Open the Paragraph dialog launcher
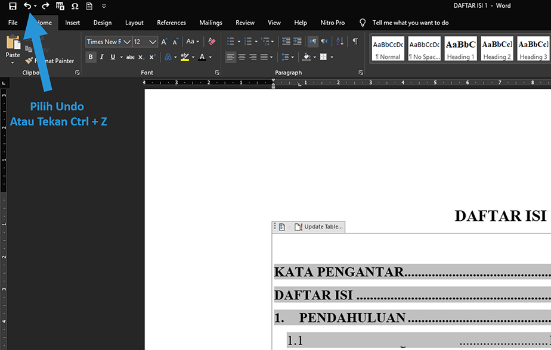551x350 pixels. (361, 73)
